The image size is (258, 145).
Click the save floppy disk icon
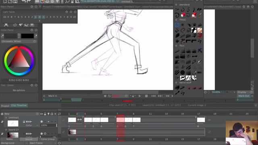coord(15,1)
